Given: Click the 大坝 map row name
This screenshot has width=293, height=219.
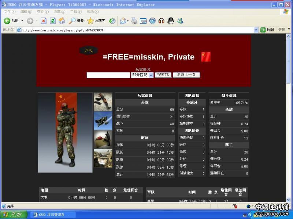Looking at the screenshot, I should click(x=44, y=197).
